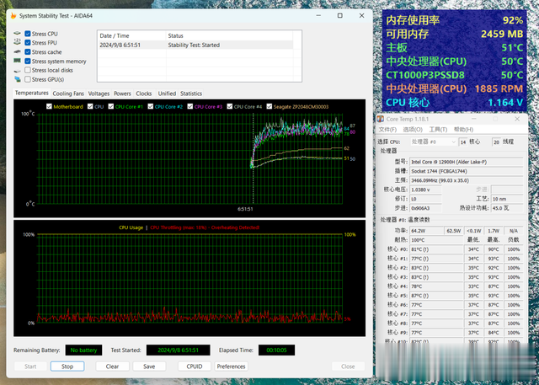
Task: Open the processor #0 selection dropdown in Core Temp
Action: pyautogui.click(x=434, y=142)
